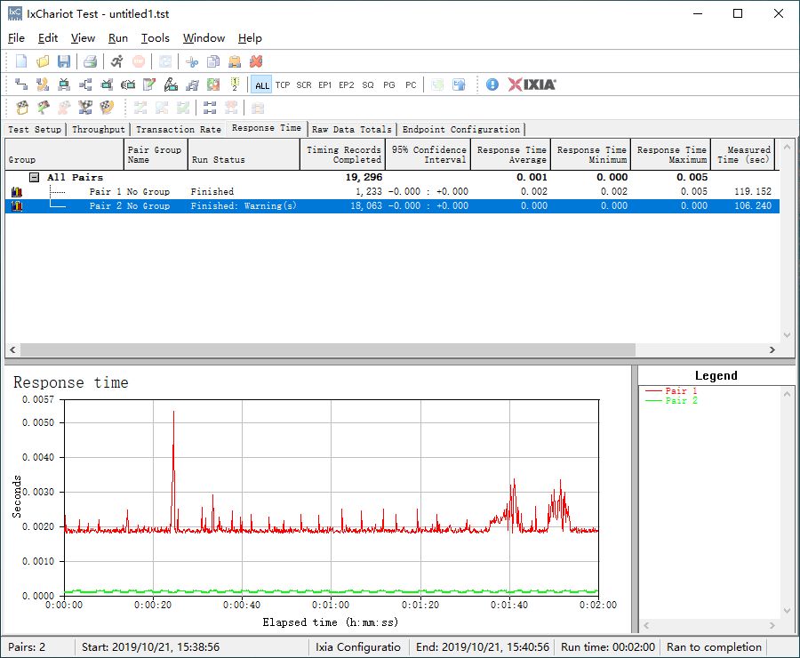Create a new test file
Viewport: 800px width, 658px height.
pyautogui.click(x=21, y=61)
